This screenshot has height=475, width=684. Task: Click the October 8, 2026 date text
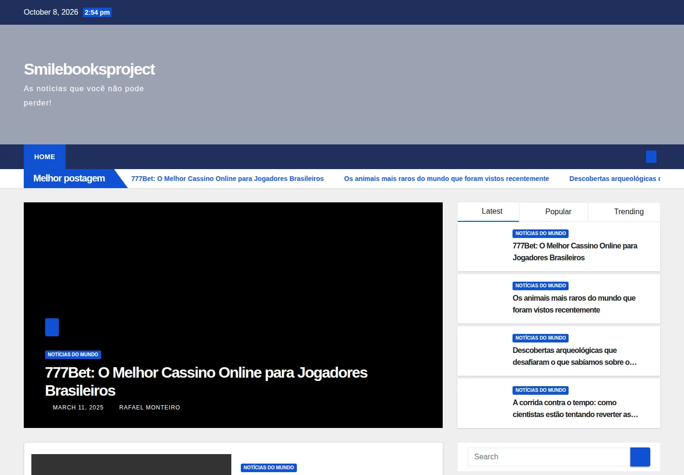(51, 12)
